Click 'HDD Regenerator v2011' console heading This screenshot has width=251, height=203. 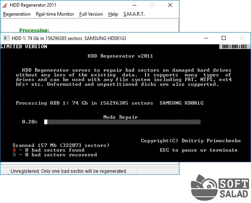120,56
